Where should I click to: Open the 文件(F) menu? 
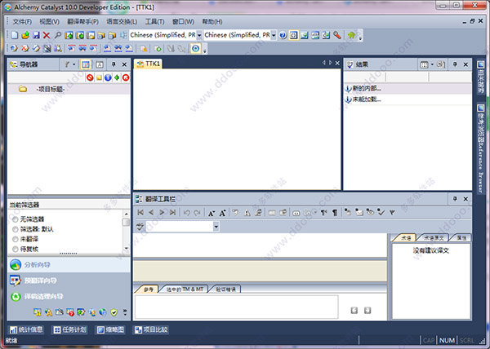pyautogui.click(x=22, y=21)
